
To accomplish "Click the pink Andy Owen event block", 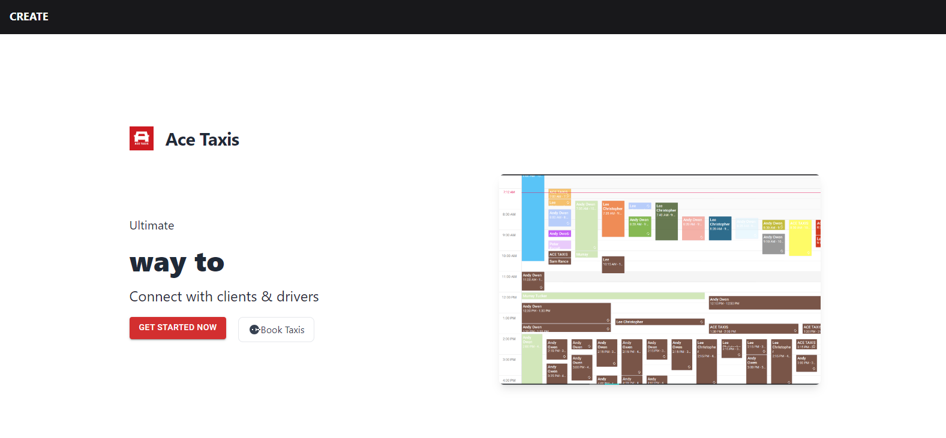I will click(692, 229).
